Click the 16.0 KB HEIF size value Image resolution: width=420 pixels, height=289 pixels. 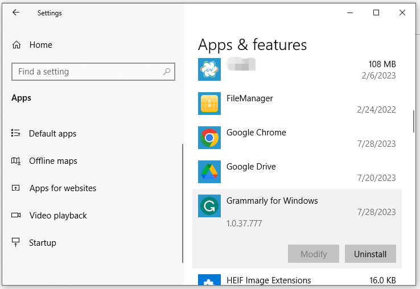point(382,280)
